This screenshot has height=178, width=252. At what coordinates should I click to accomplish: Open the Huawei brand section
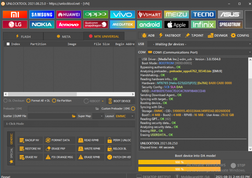[x=69, y=14]
